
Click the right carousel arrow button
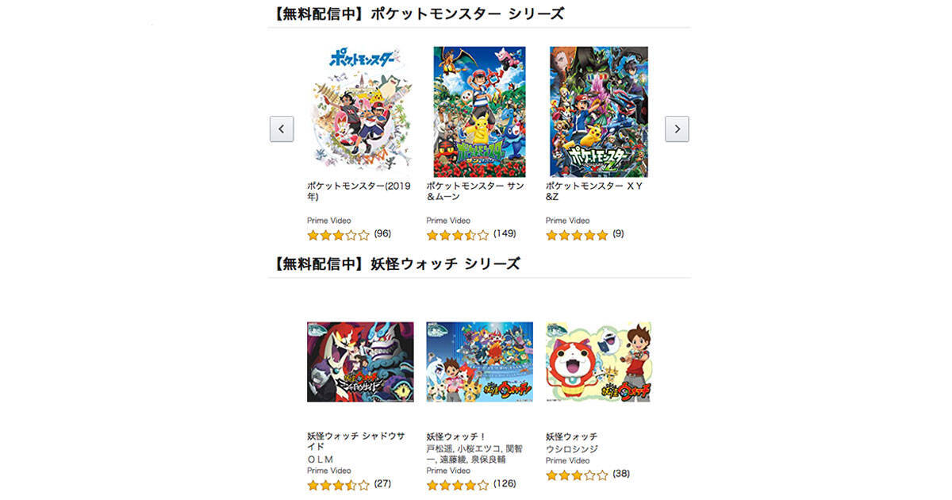click(677, 129)
